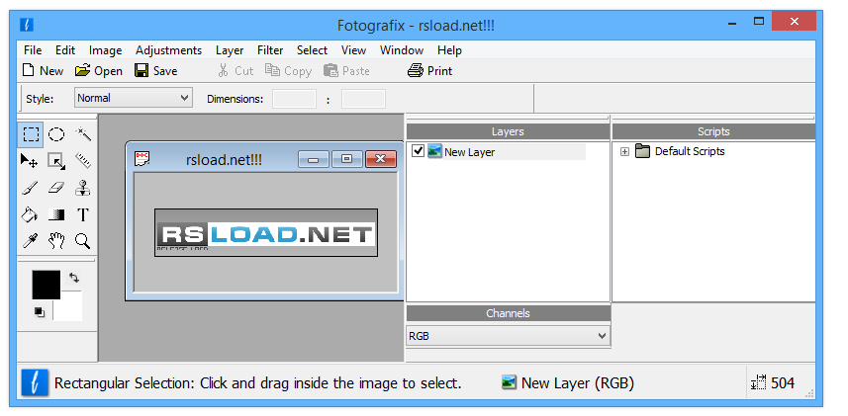848x416 pixels.
Task: Uncheck New Layer visibility checkbox
Action: click(x=418, y=151)
